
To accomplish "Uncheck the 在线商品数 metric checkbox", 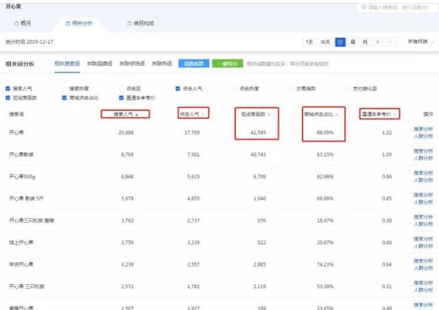I will 8,98.
